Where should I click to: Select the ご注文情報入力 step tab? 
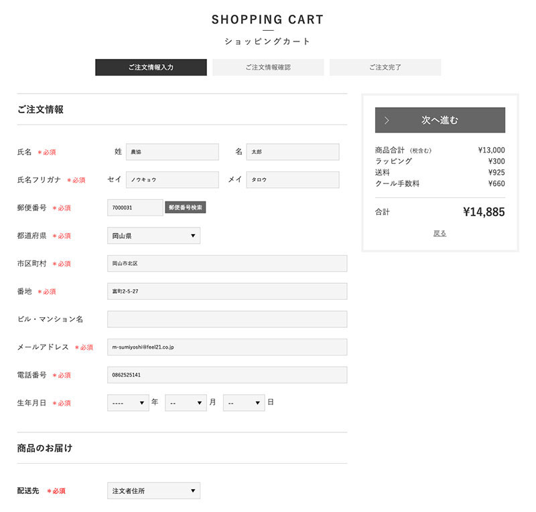pyautogui.click(x=151, y=68)
